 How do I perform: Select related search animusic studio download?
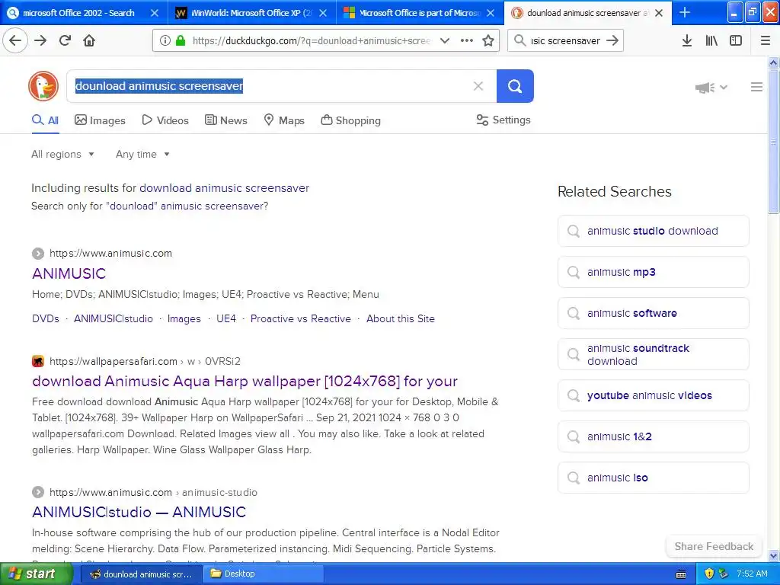653,231
